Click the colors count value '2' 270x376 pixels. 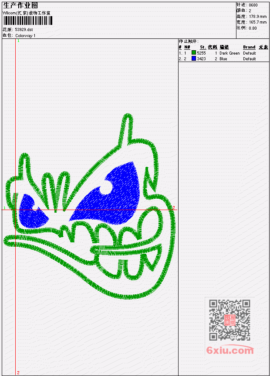[250, 11]
